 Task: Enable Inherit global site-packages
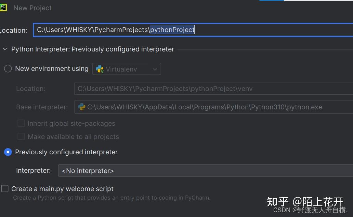click(21, 123)
